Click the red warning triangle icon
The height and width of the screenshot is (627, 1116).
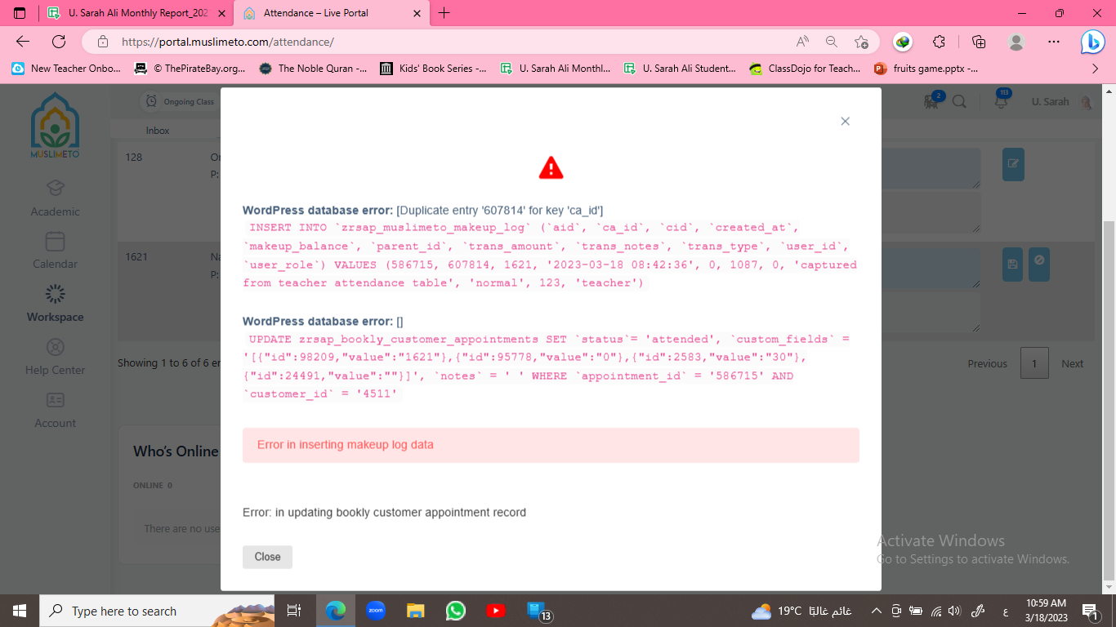point(551,167)
